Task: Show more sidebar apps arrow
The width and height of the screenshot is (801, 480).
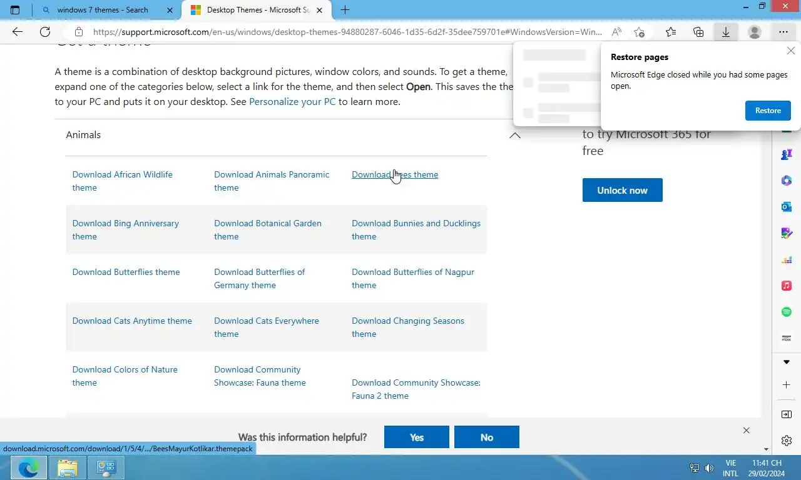Action: coord(787,362)
